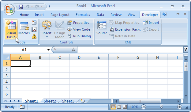Click Map Properties
Screen dimensions: 191x112
124,23
